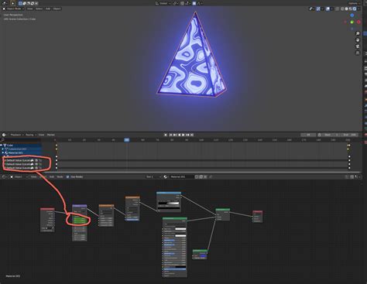Jump to the first frame
The image size is (367, 284).
tap(170, 135)
